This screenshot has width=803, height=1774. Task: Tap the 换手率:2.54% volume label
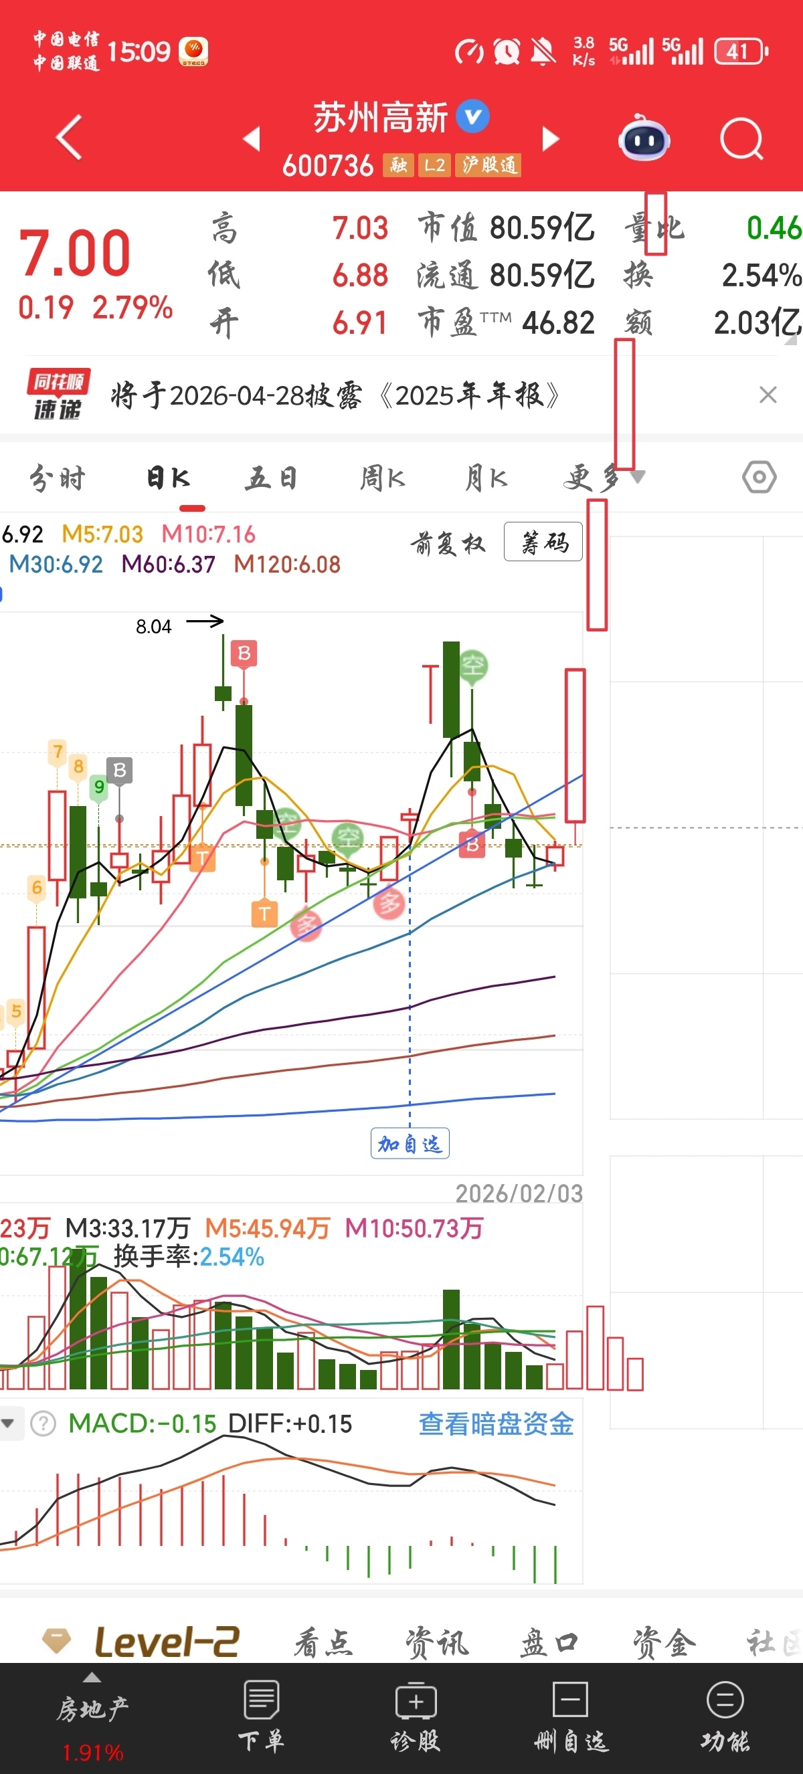point(189,1257)
